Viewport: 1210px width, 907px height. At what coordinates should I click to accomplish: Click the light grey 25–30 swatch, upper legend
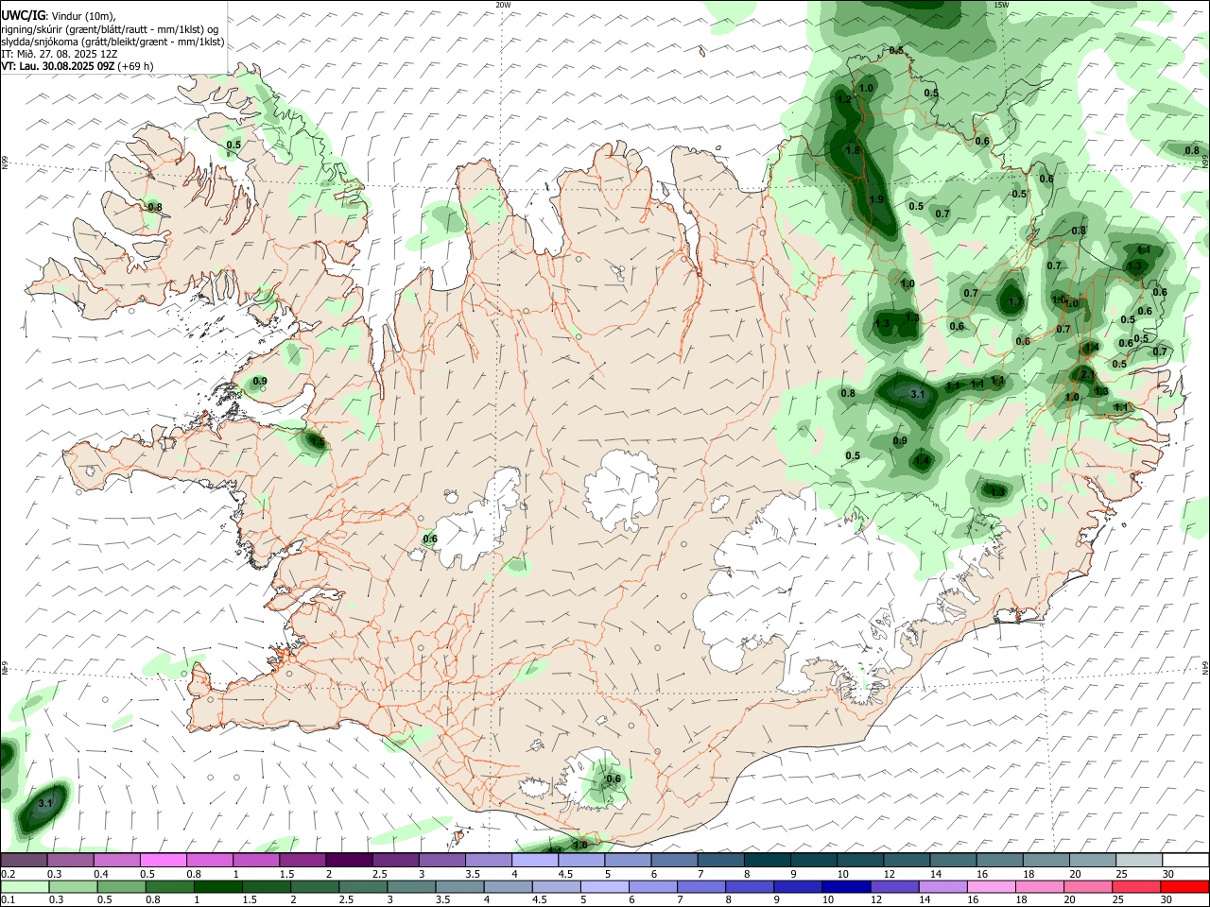[1139, 860]
